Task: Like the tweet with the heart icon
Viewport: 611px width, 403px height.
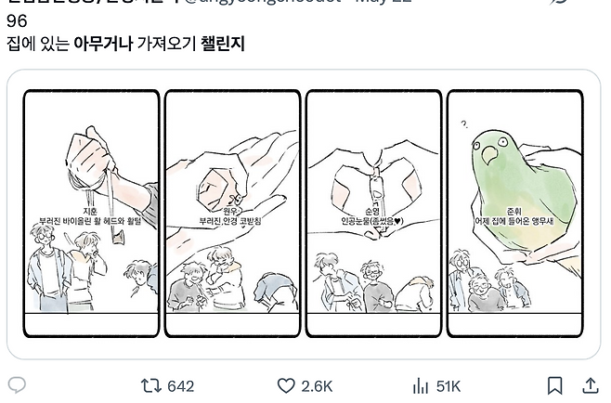Action: tap(287, 385)
